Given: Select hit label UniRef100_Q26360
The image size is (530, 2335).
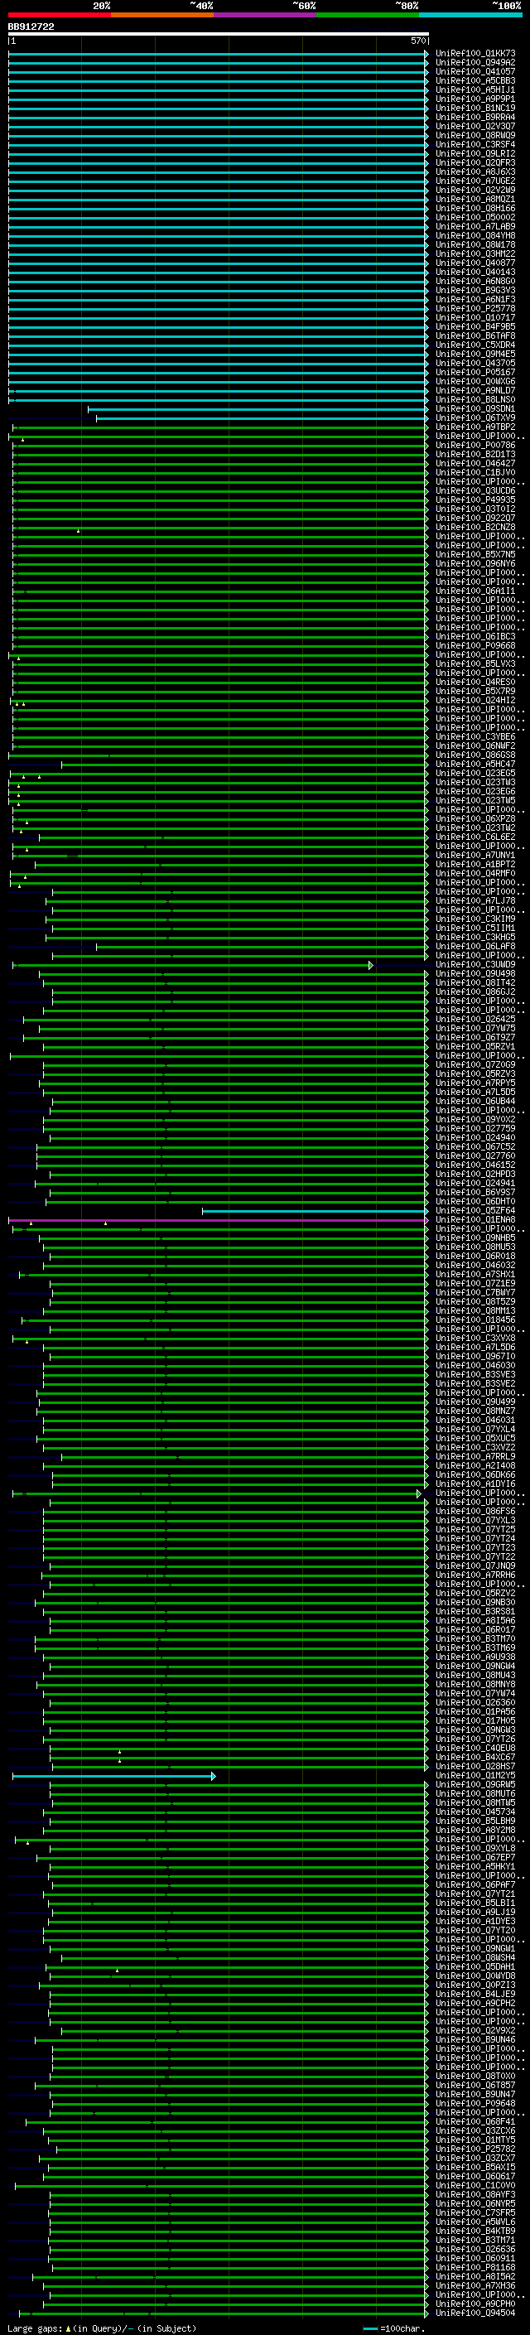Looking at the screenshot, I should coord(475,1703).
